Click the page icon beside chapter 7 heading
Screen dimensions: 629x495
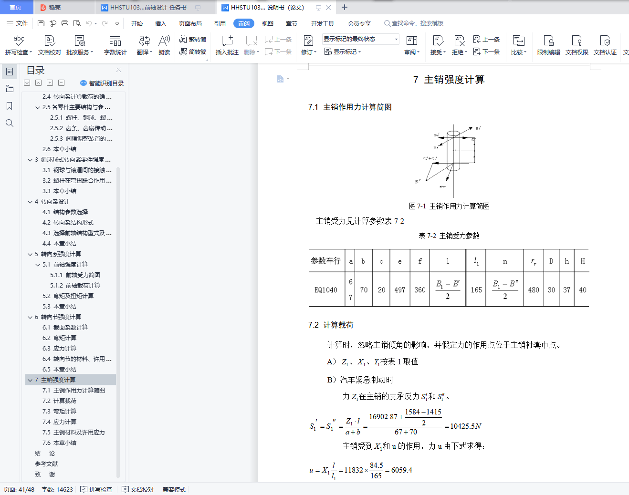[x=281, y=79]
